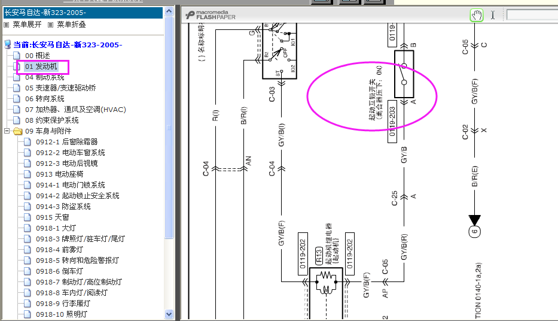This screenshot has height=321, width=558.
Task: Click the 长安马自达-新323-2005- title bar
Action: (83, 13)
